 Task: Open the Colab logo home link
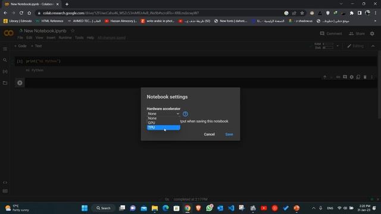[8, 33]
